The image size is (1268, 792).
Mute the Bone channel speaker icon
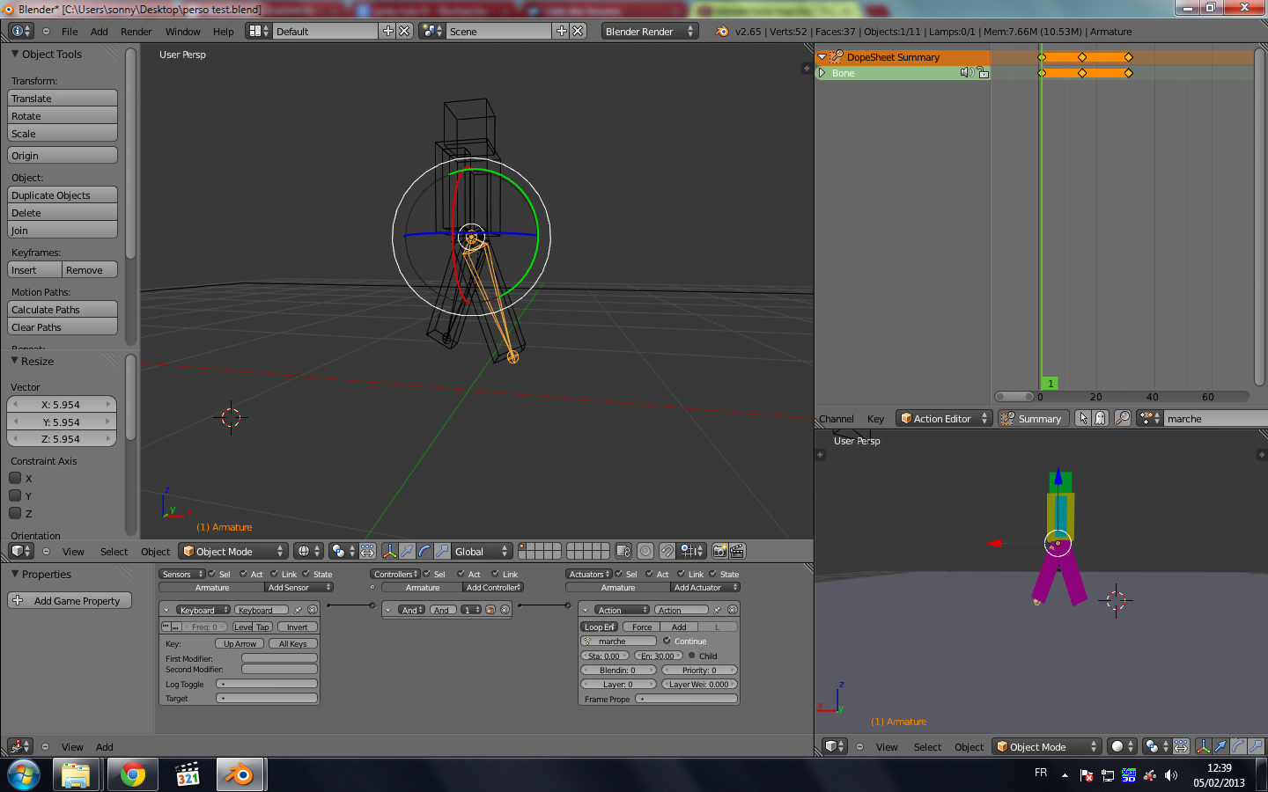click(967, 73)
